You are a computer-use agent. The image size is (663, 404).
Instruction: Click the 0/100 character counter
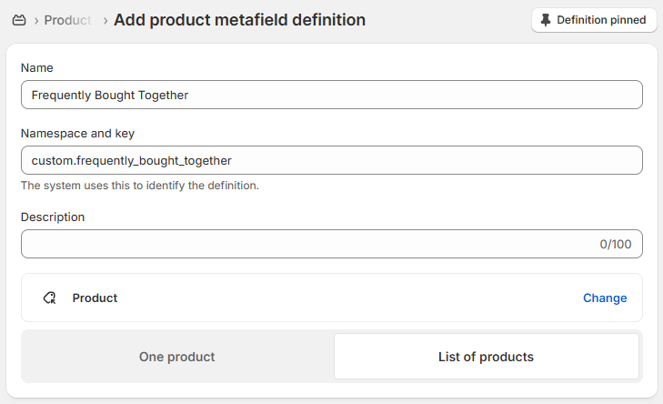616,244
